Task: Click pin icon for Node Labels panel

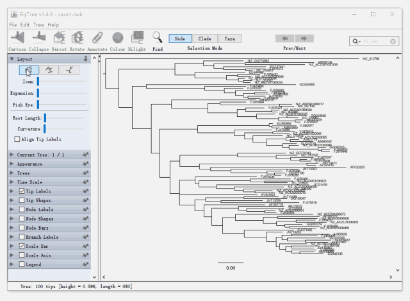Action: (x=85, y=210)
